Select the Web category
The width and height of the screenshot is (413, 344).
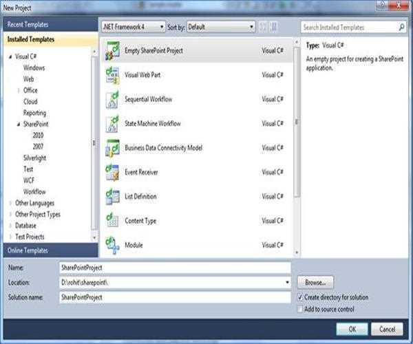pos(28,79)
